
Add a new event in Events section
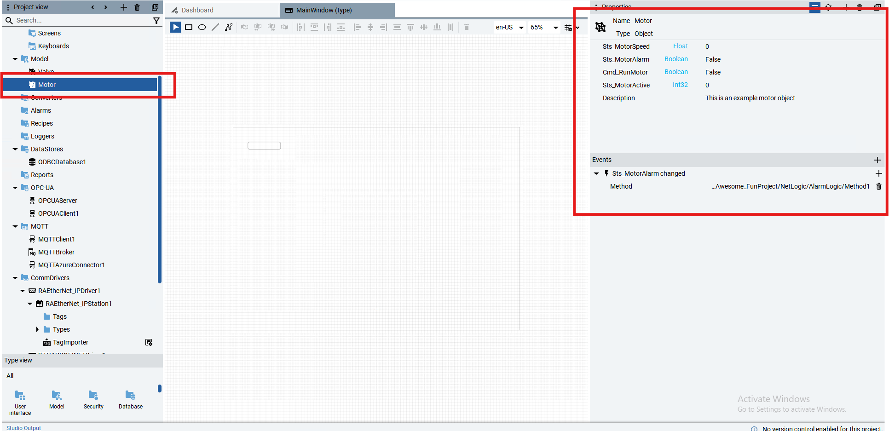877,160
